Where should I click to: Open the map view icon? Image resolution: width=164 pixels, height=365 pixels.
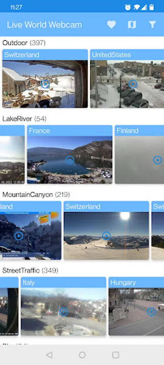coord(132,24)
